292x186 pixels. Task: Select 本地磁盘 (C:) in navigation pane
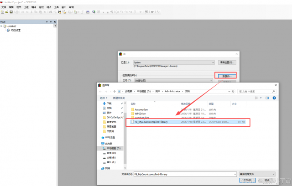113,149
